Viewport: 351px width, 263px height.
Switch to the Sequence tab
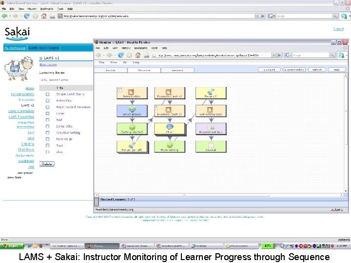point(144,70)
